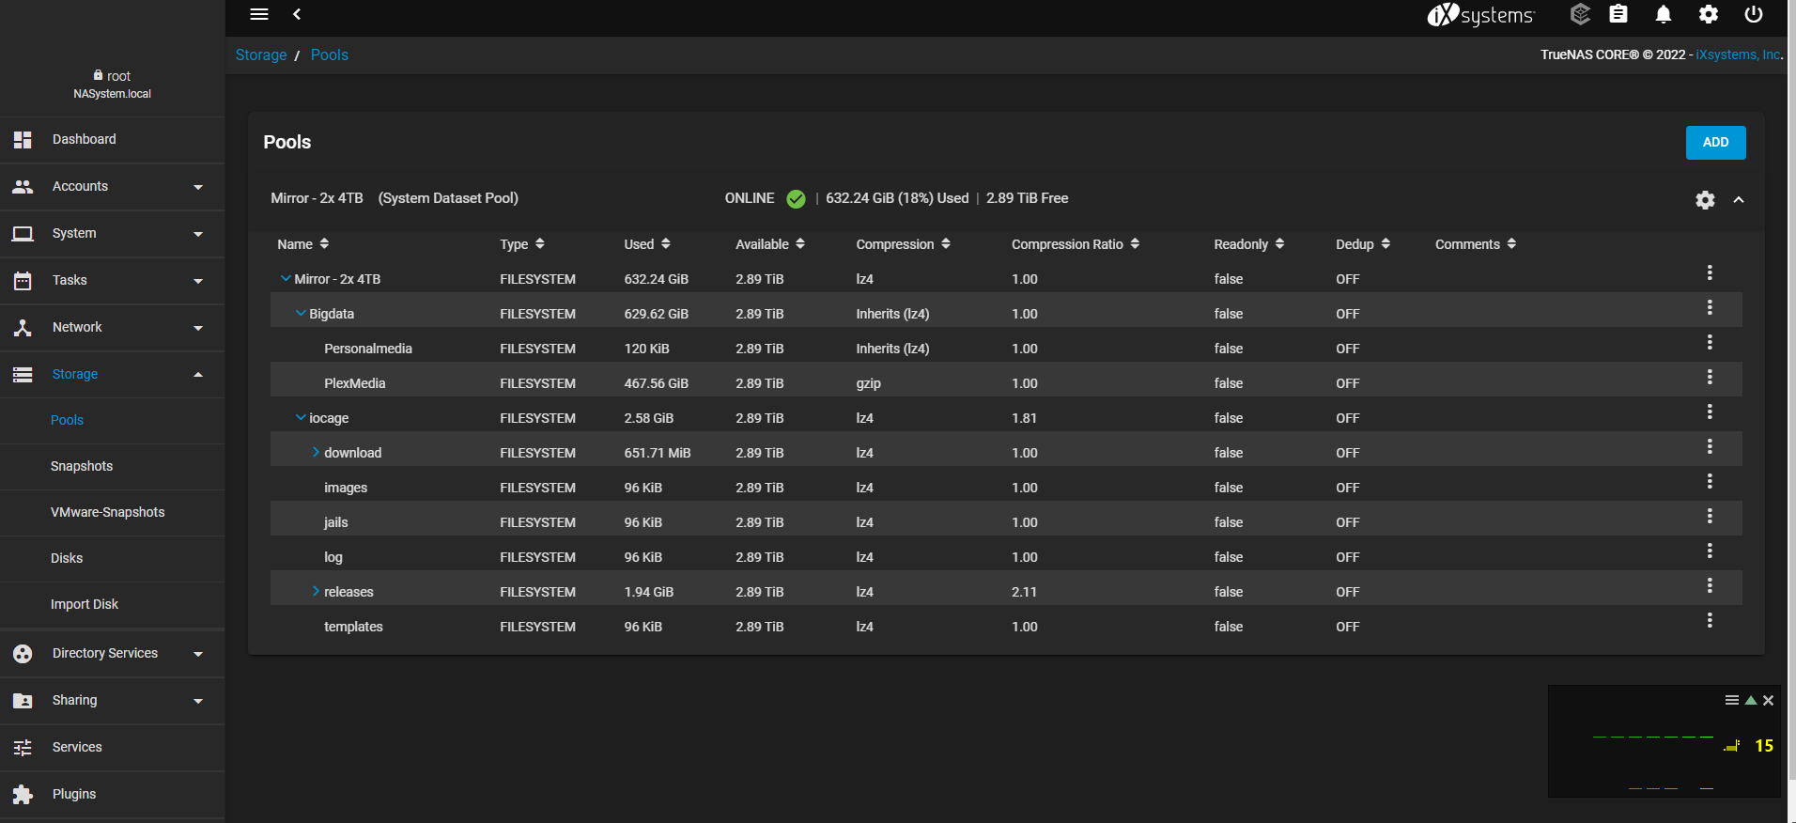Sort by Comments column

click(x=1476, y=244)
